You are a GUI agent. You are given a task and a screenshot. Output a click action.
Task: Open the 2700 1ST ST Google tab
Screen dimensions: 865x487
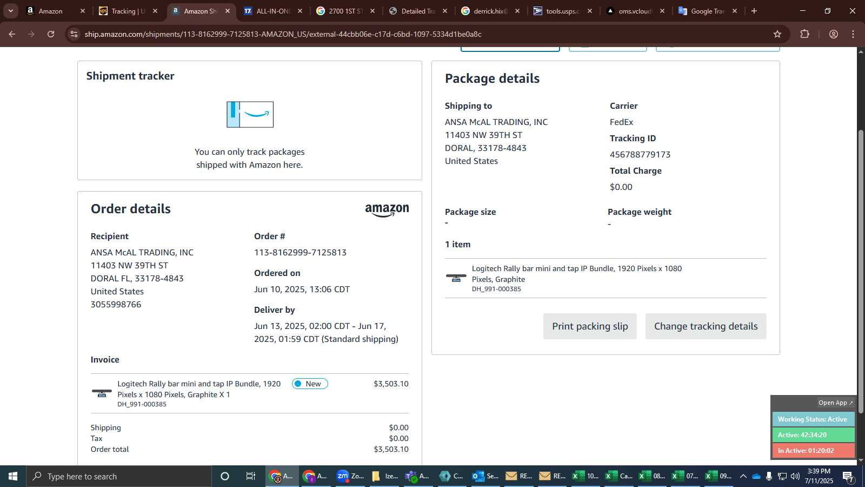[345, 11]
